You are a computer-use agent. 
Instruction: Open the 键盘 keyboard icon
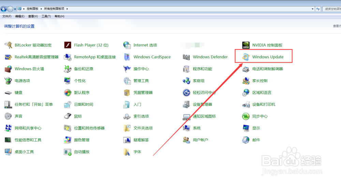point(8,93)
